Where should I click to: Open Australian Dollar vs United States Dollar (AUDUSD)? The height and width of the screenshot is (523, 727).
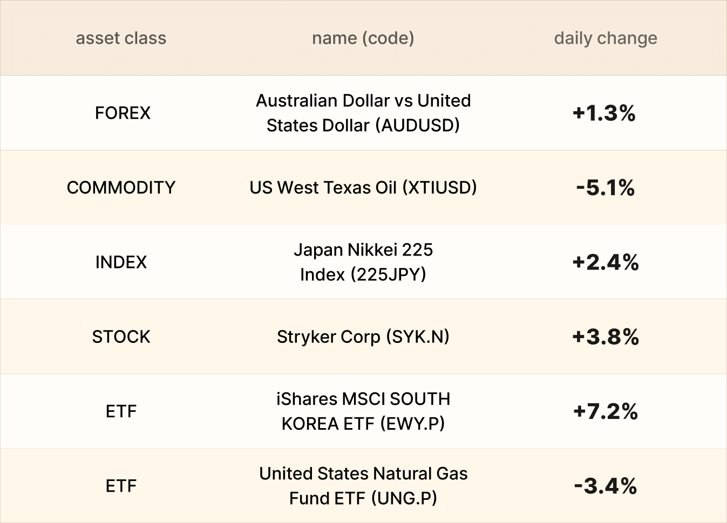(x=363, y=113)
